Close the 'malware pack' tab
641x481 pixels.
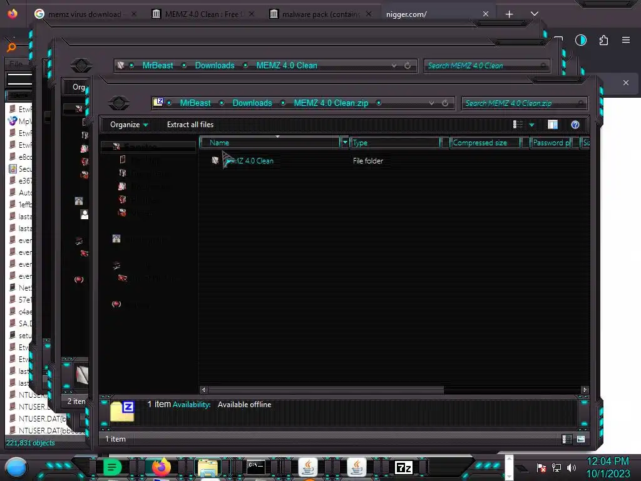[x=369, y=14]
